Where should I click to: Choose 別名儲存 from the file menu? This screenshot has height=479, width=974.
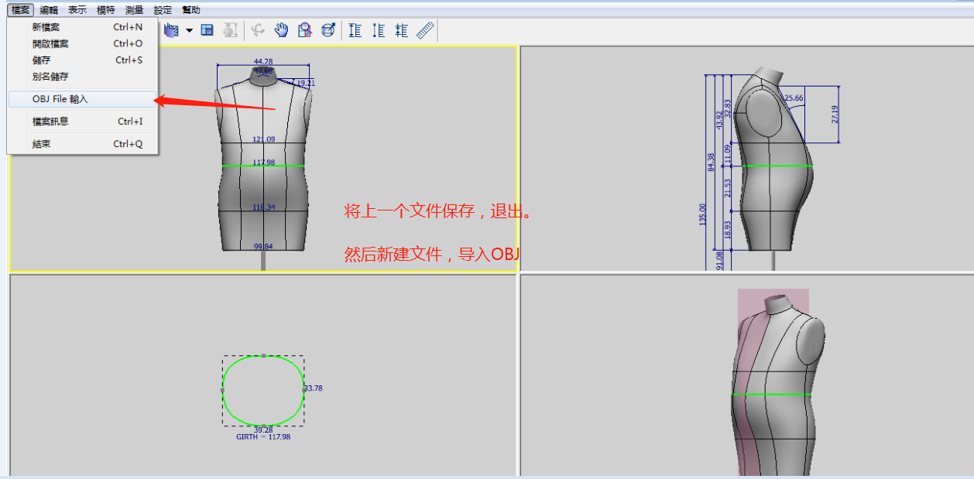pos(82,77)
